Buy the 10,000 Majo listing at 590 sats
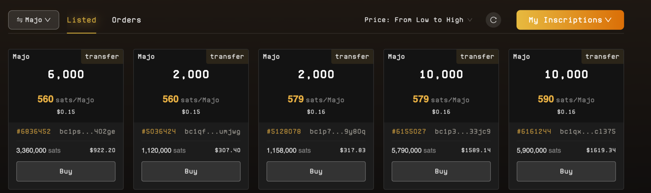The width and height of the screenshot is (651, 193). pyautogui.click(x=566, y=171)
